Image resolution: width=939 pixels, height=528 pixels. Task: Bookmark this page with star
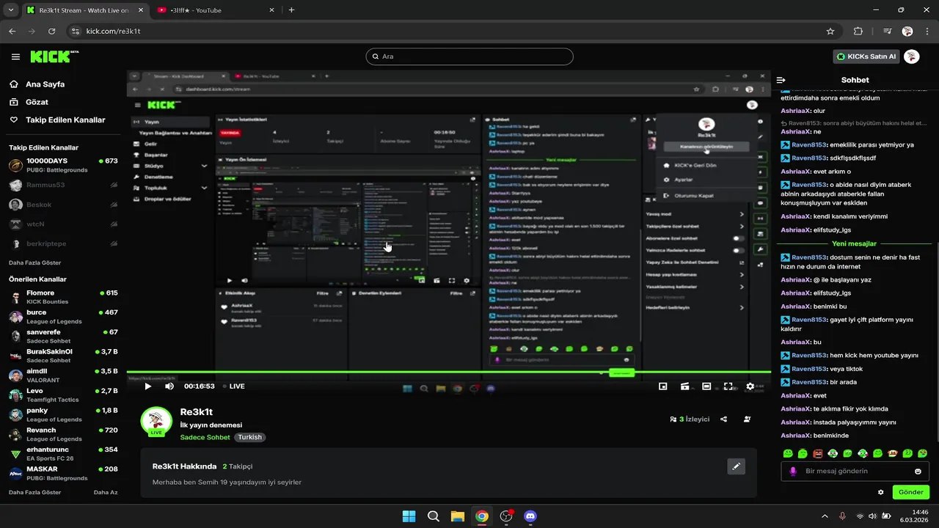pos(830,32)
